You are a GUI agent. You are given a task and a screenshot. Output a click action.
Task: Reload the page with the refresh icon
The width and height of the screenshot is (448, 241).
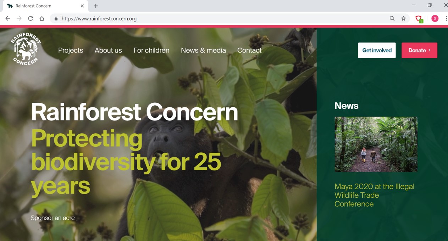click(31, 18)
